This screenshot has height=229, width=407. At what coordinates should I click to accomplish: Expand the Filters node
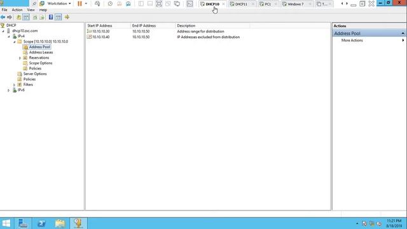(14, 85)
